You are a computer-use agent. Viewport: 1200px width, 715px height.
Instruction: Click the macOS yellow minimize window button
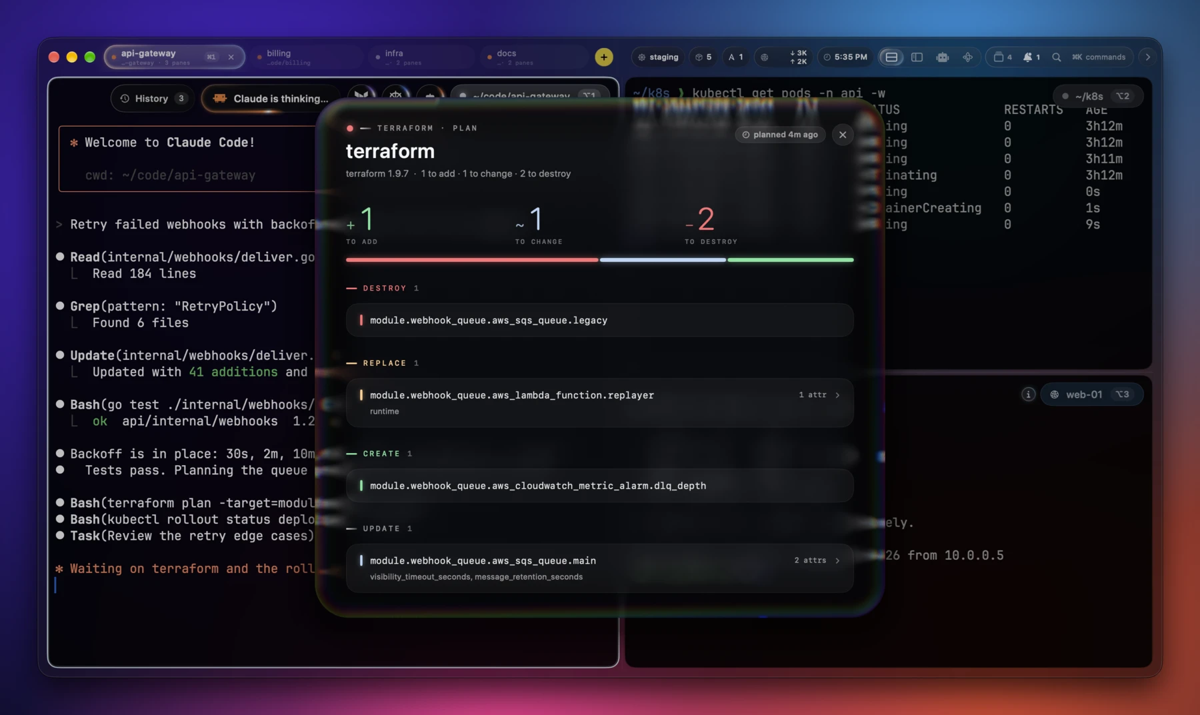pyautogui.click(x=72, y=57)
